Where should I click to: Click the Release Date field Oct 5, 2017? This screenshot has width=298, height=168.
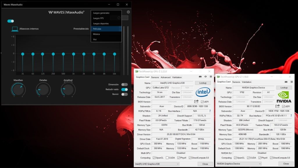[x=160, y=97]
